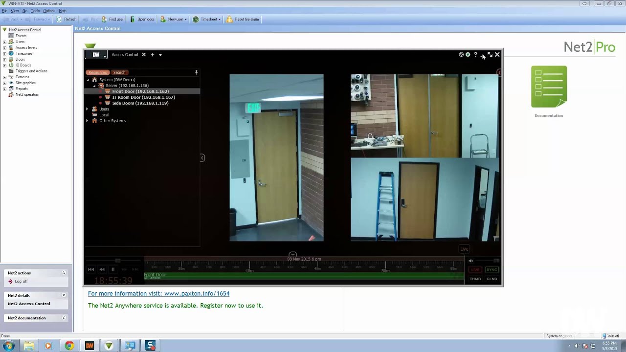Select Triggers and Actions tree item
The height and width of the screenshot is (352, 626).
click(x=31, y=71)
